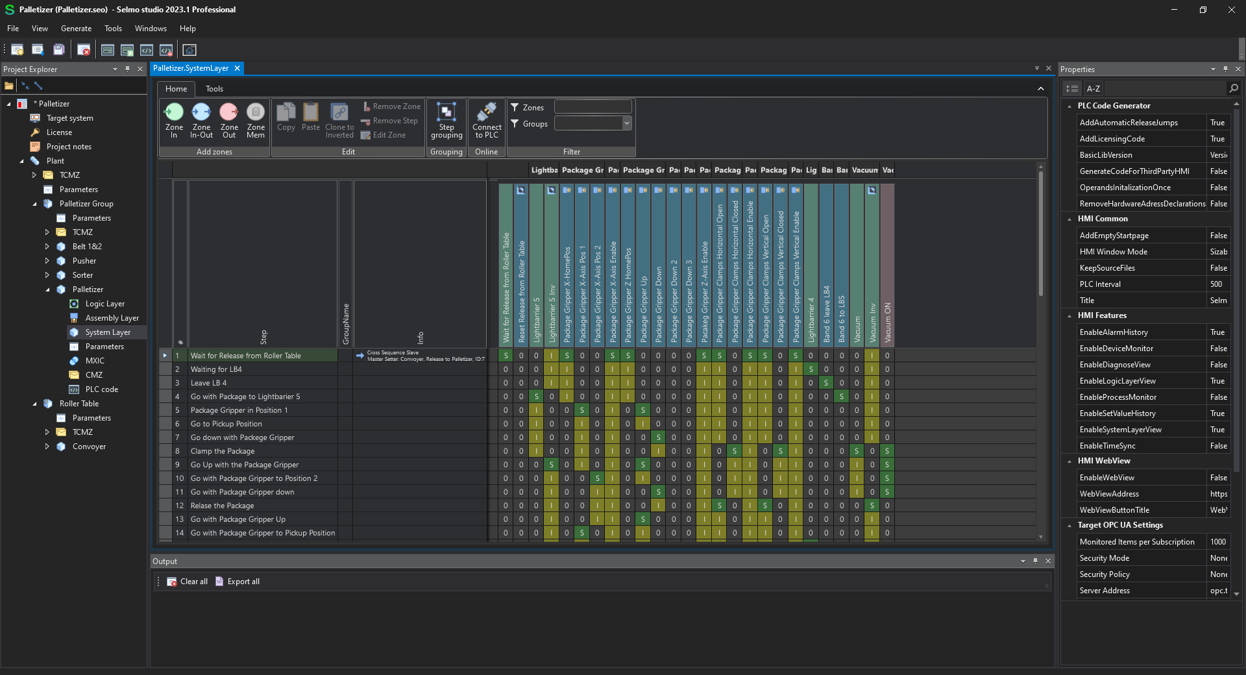This screenshot has width=1246, height=675.
Task: Open the Groups filter dropdown
Action: pyautogui.click(x=626, y=123)
